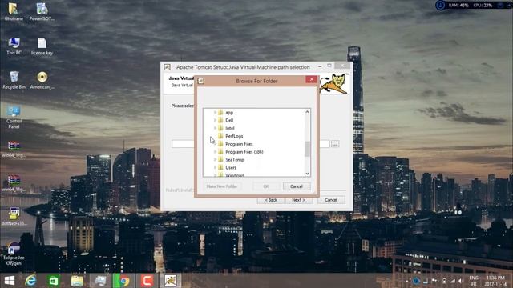Launch Eclipse Jee Oxygen shortcut
This screenshot has height=288, width=513.
point(14,254)
